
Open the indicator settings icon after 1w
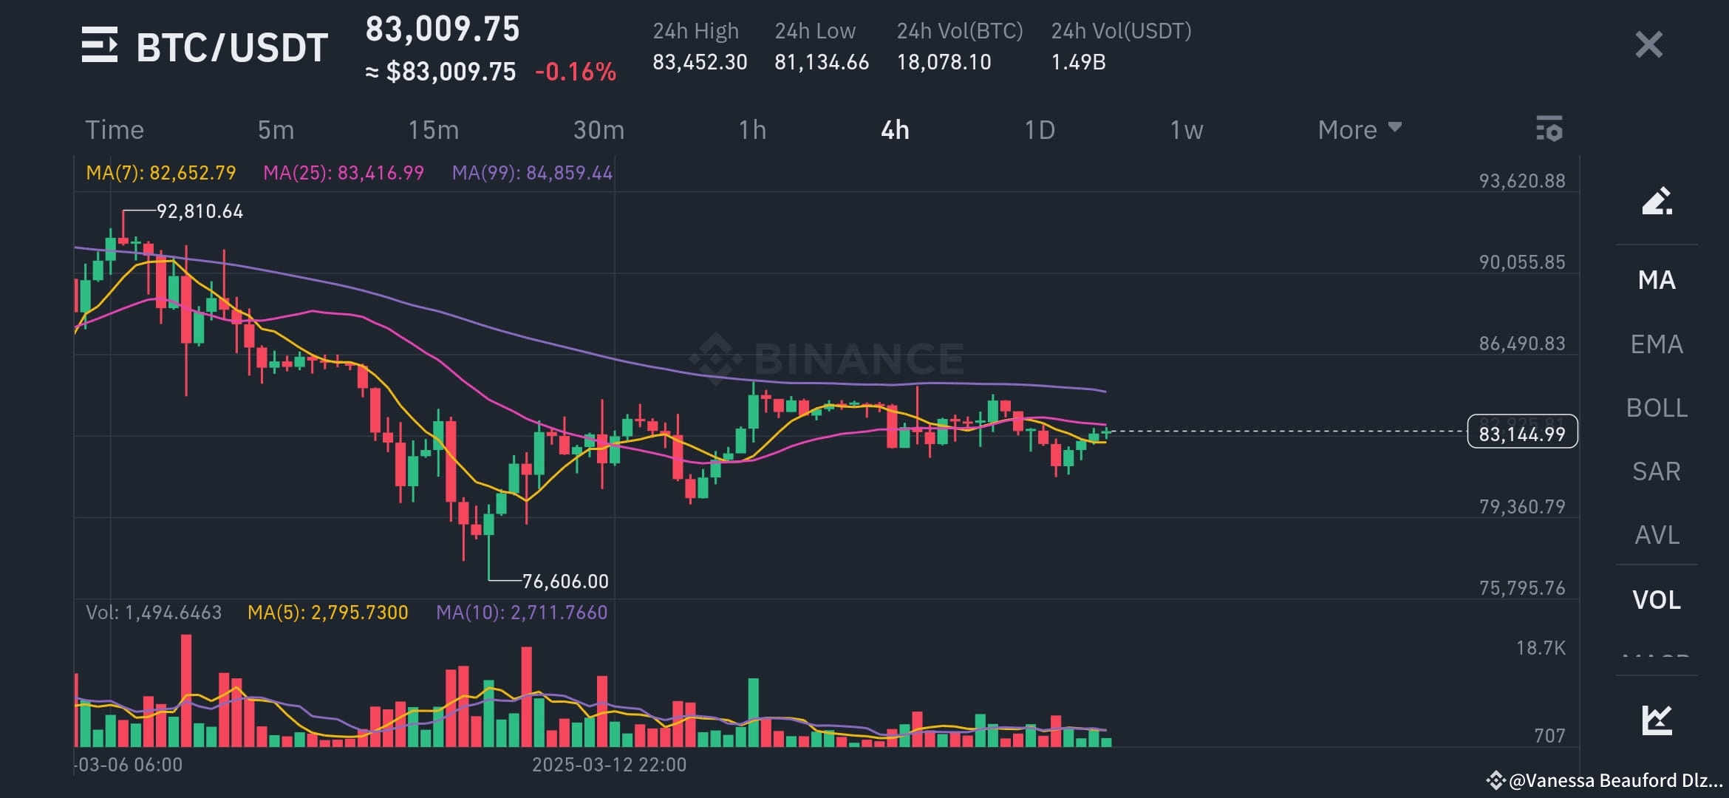coord(1549,129)
